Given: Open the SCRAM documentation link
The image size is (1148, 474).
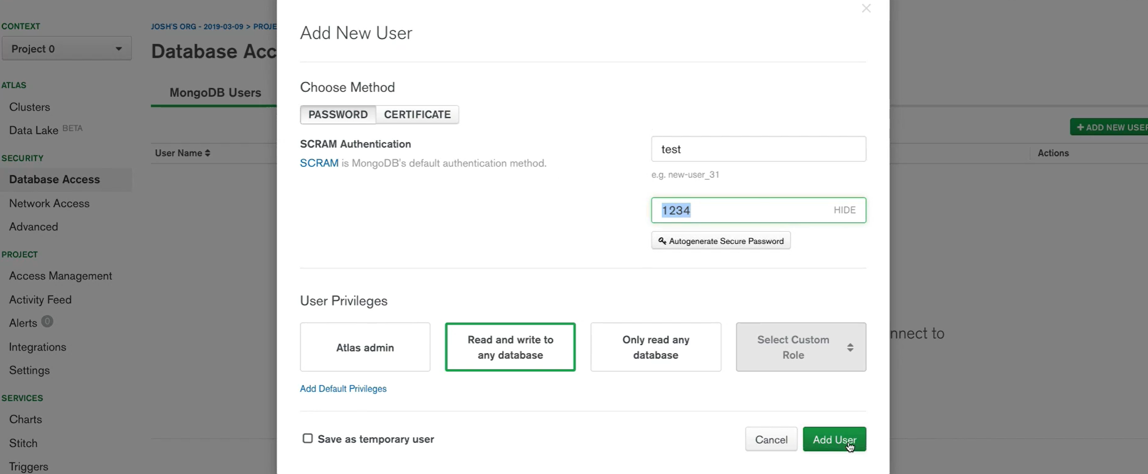Looking at the screenshot, I should 319,163.
